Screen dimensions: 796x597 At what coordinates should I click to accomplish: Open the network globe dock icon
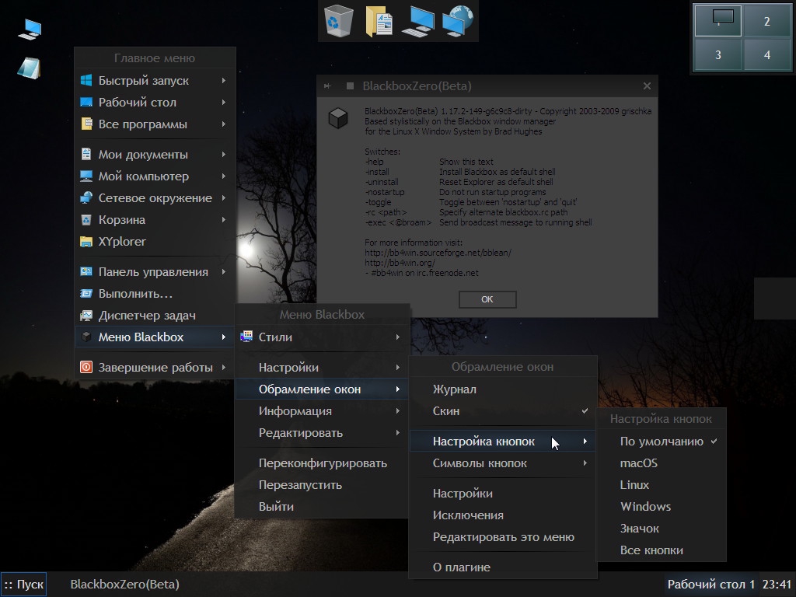coord(458,21)
